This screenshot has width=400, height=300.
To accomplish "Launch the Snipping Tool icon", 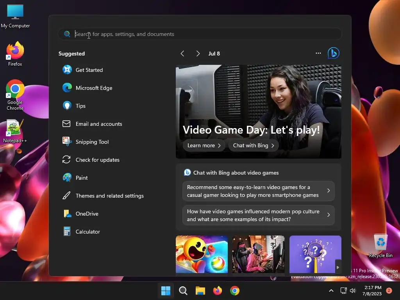I will (67, 141).
